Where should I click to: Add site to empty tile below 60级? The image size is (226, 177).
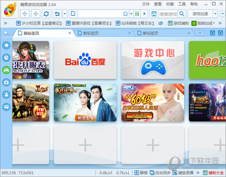(x=153, y=145)
